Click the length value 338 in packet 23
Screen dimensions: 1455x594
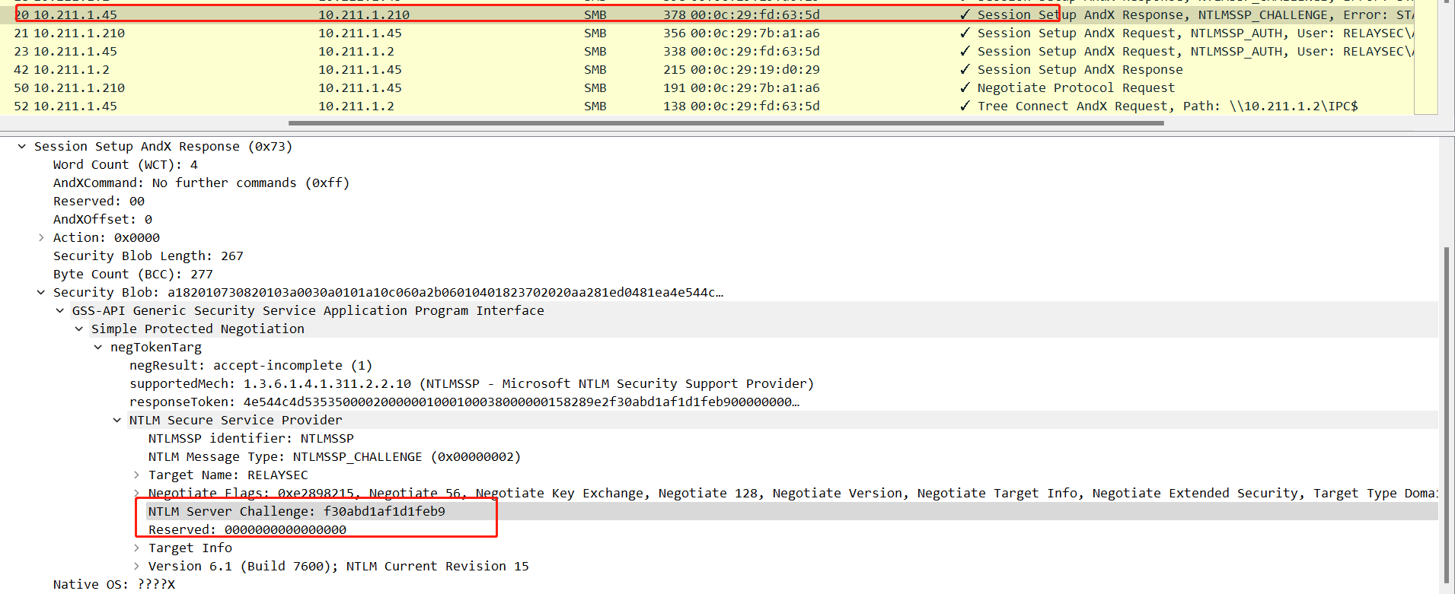[675, 52]
